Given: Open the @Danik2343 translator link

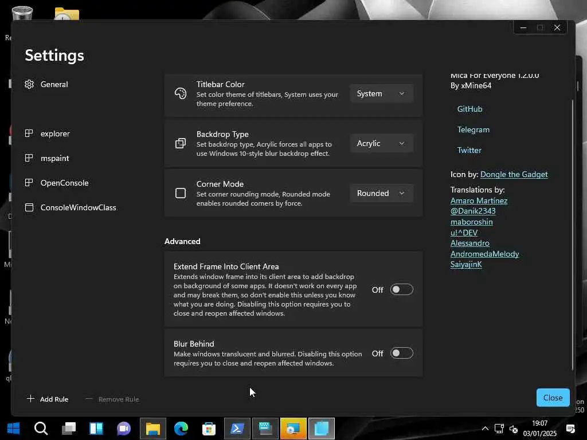Looking at the screenshot, I should pyautogui.click(x=473, y=211).
